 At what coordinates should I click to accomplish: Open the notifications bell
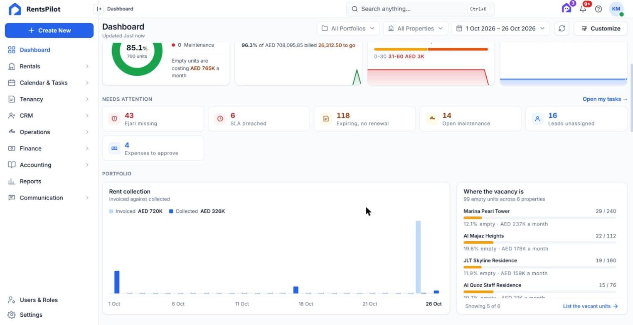click(x=583, y=9)
